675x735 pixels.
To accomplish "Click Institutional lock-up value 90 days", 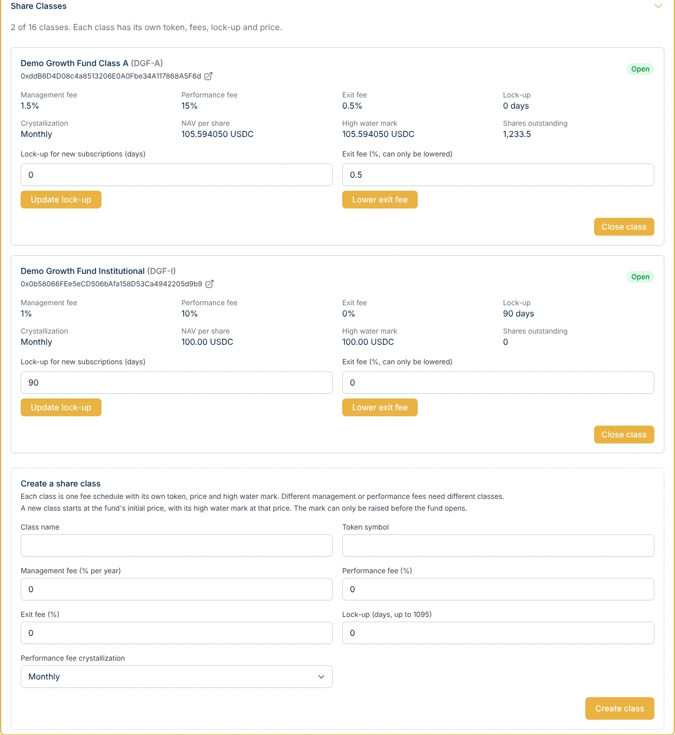I will (518, 313).
